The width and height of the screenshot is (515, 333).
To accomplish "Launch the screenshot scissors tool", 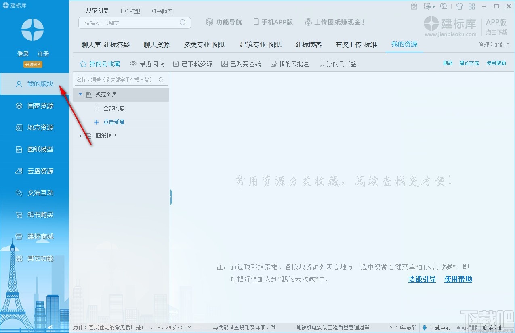I will [427, 6].
